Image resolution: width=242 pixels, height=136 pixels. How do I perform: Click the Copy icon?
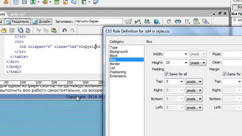click(46, 30)
